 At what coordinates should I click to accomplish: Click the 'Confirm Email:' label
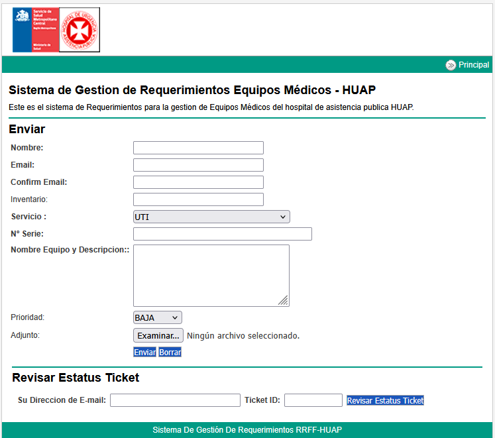(x=39, y=182)
